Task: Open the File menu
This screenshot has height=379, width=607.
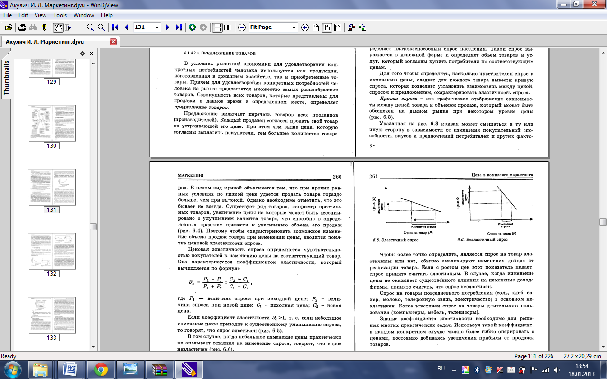Action: [x=8, y=15]
